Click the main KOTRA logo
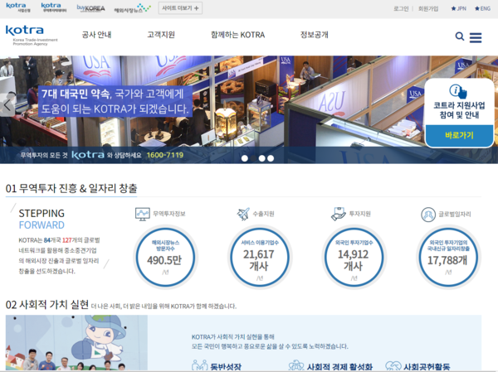498x372 pixels. pos(32,35)
